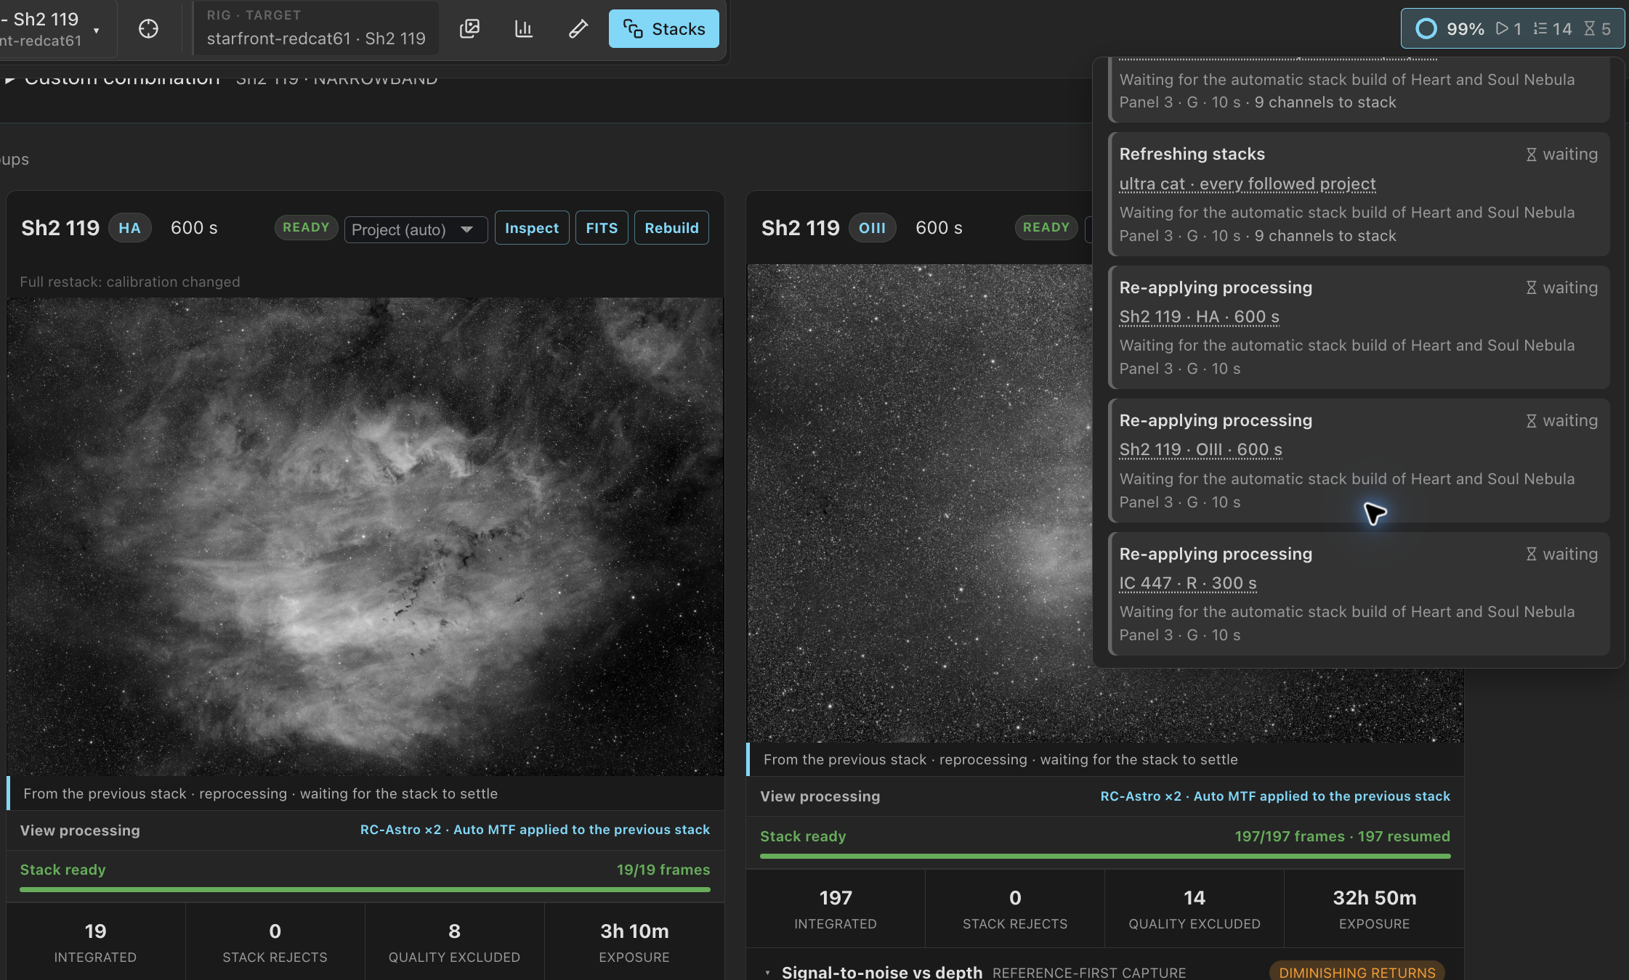Open the image gallery icon in toolbar
Viewport: 1629px width, 980px height.
tap(470, 29)
